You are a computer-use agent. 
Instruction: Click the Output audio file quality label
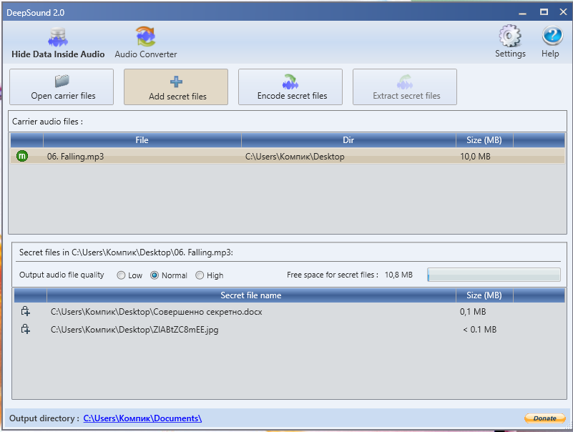[x=62, y=275]
